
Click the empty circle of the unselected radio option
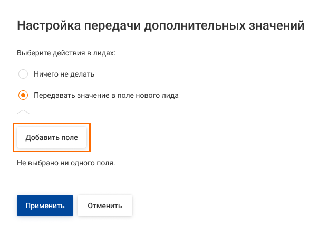pyautogui.click(x=23, y=74)
